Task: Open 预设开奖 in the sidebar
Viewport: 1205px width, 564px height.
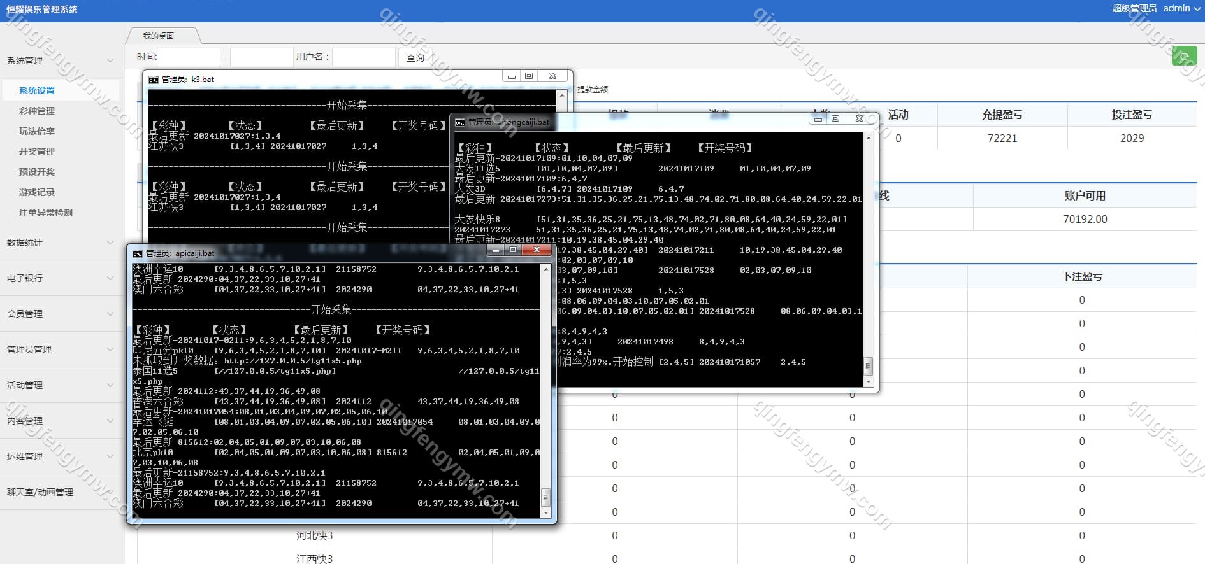Action: (37, 172)
